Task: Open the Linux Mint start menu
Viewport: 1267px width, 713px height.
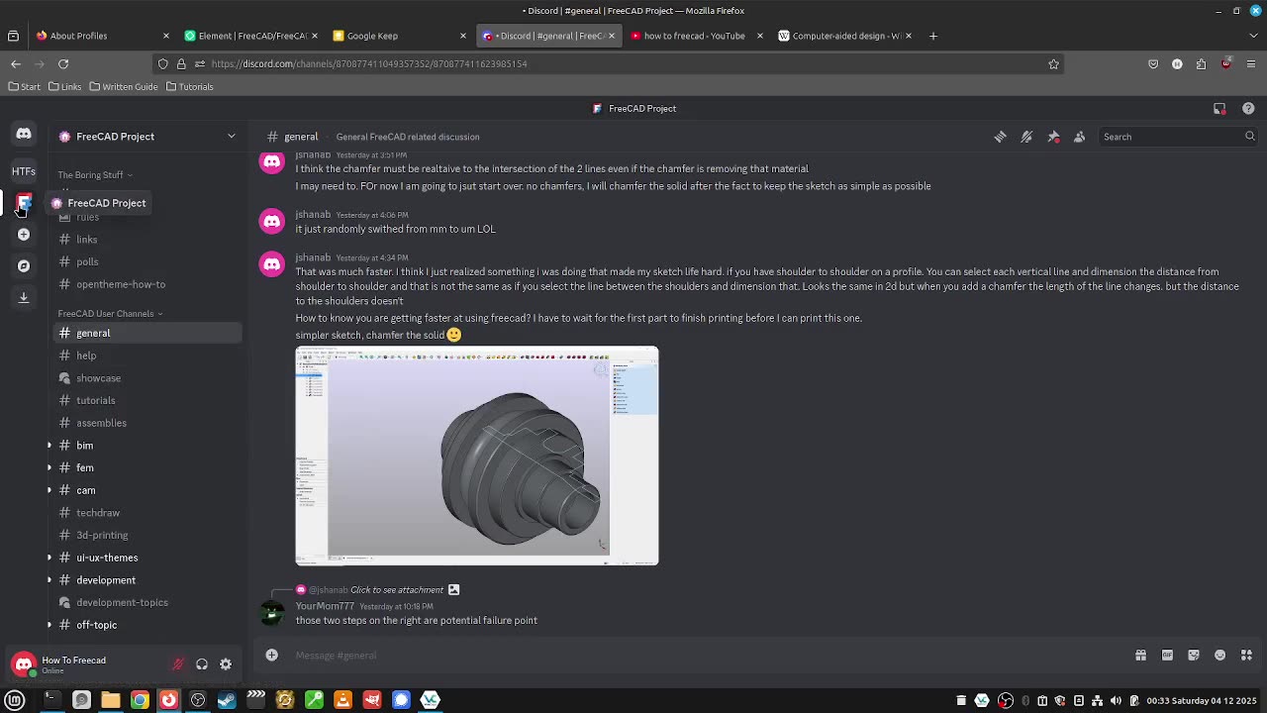Action: (15, 700)
